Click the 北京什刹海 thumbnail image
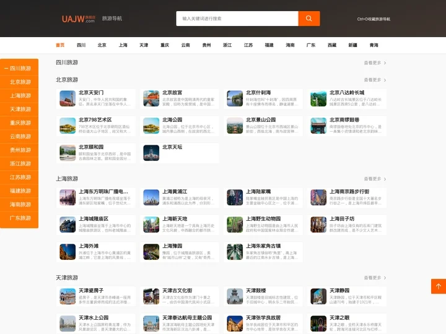This screenshot has height=334, width=446. pyautogui.click(x=235, y=98)
